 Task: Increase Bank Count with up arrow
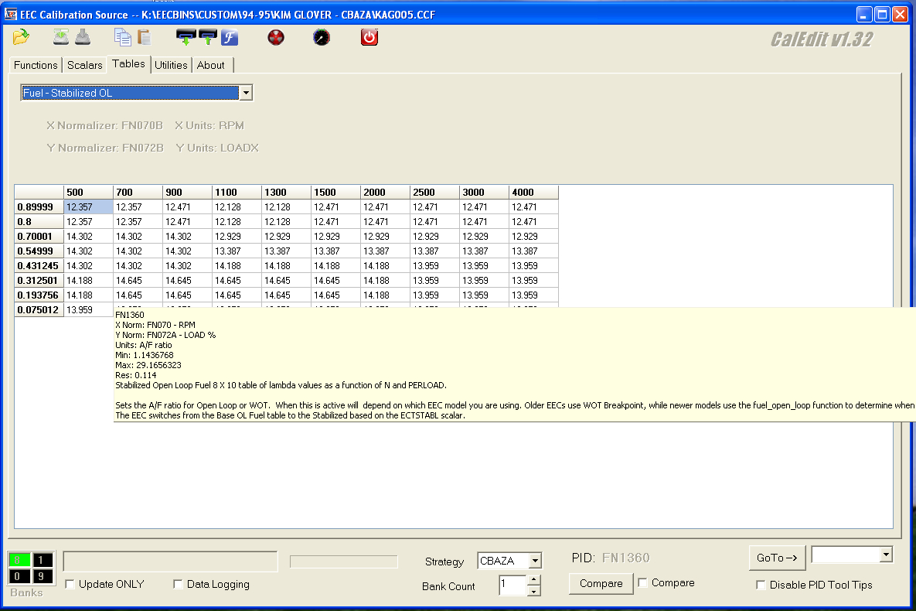tap(533, 579)
